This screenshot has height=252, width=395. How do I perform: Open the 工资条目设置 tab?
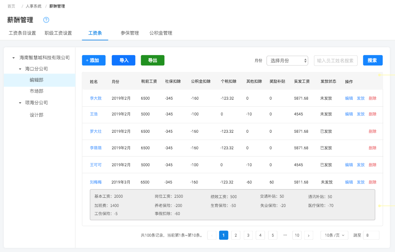coord(22,33)
